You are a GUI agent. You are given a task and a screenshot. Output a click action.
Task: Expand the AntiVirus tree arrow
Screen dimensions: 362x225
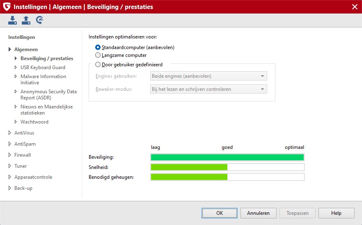pos(10,133)
